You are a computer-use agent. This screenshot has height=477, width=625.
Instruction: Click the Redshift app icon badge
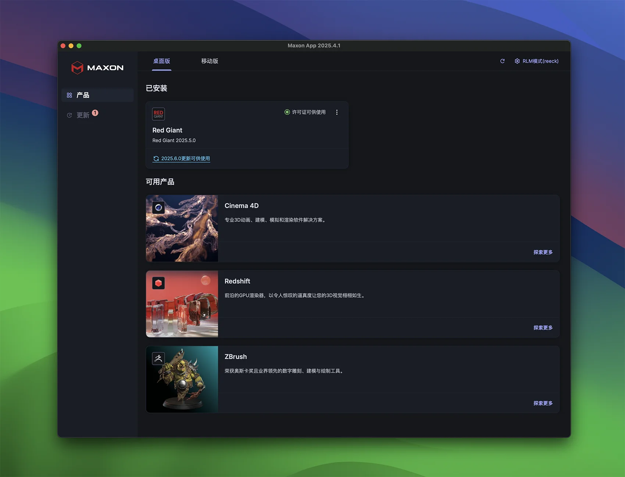(158, 283)
